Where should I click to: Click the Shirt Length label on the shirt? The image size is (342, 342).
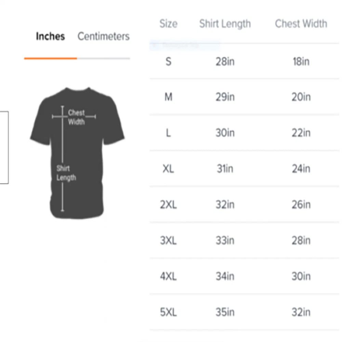(66, 173)
